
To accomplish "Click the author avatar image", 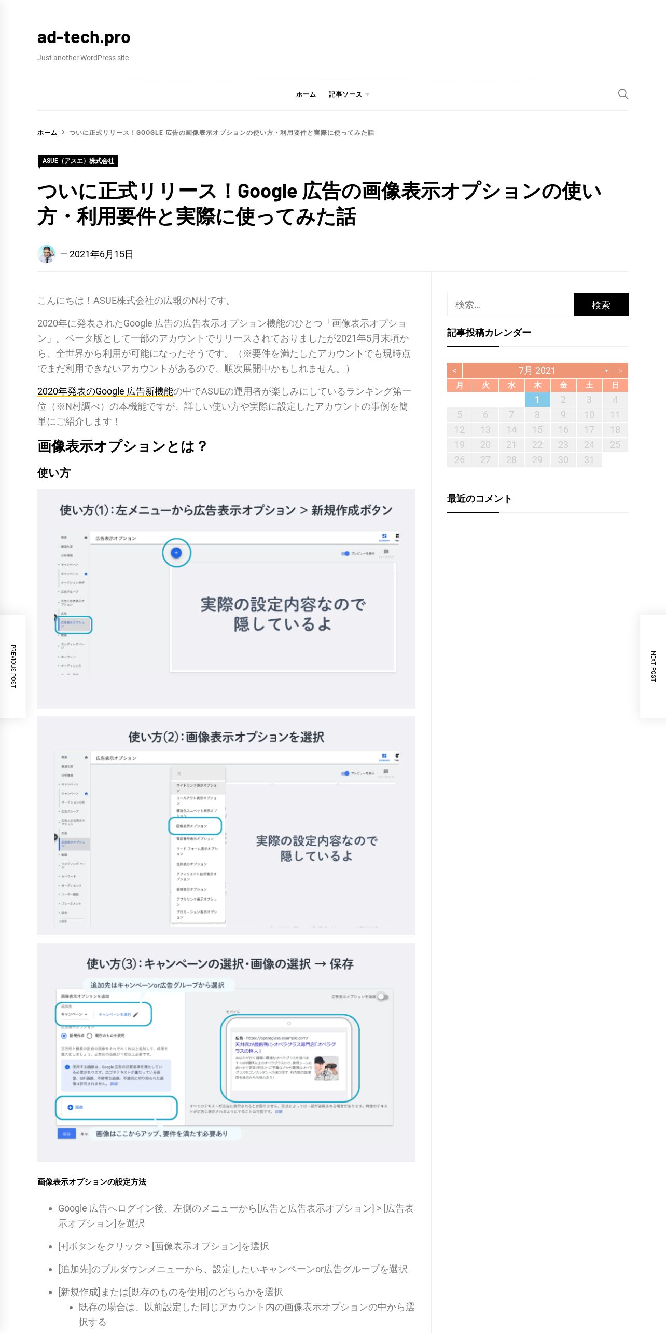I will [47, 254].
